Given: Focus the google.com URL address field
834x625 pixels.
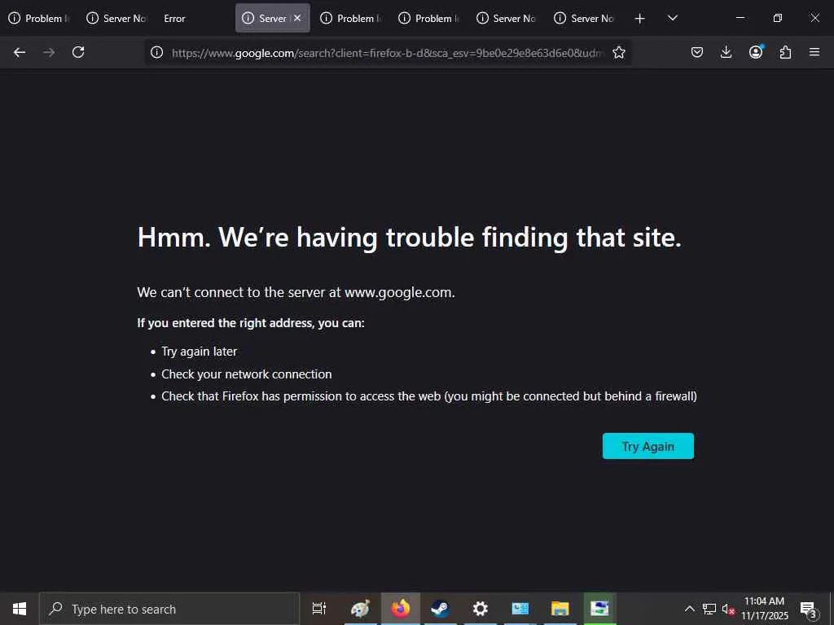Looking at the screenshot, I should click(387, 53).
